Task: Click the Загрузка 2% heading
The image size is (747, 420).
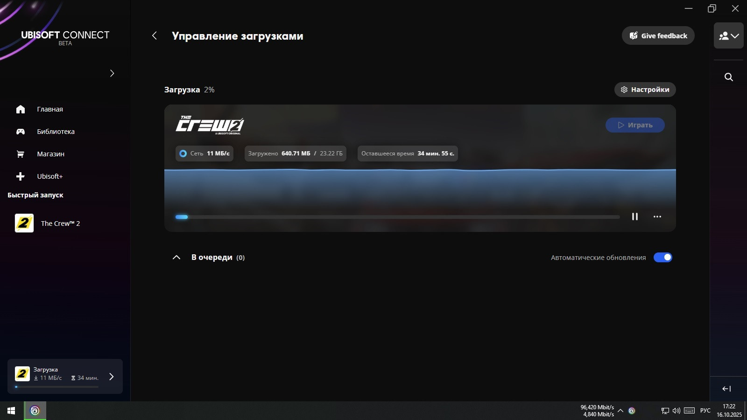Action: [x=190, y=90]
